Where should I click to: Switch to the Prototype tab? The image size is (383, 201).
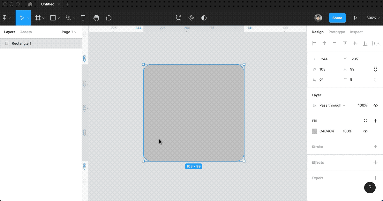(336, 32)
